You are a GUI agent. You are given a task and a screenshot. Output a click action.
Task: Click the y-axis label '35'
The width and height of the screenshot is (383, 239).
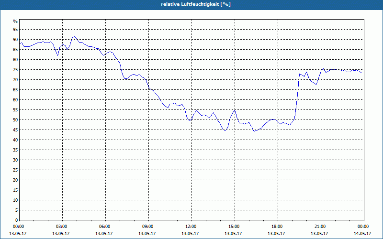pyautogui.click(x=15, y=150)
